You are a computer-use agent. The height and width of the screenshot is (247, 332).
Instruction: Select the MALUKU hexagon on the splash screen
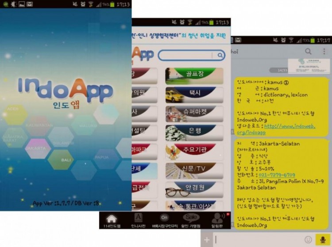85,125
